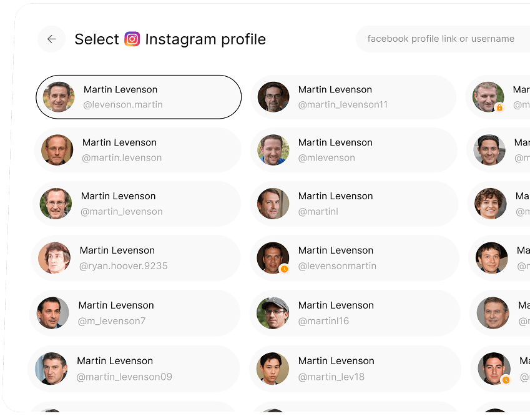Select the @martinl16 profile
The height and width of the screenshot is (416, 530).
point(355,312)
